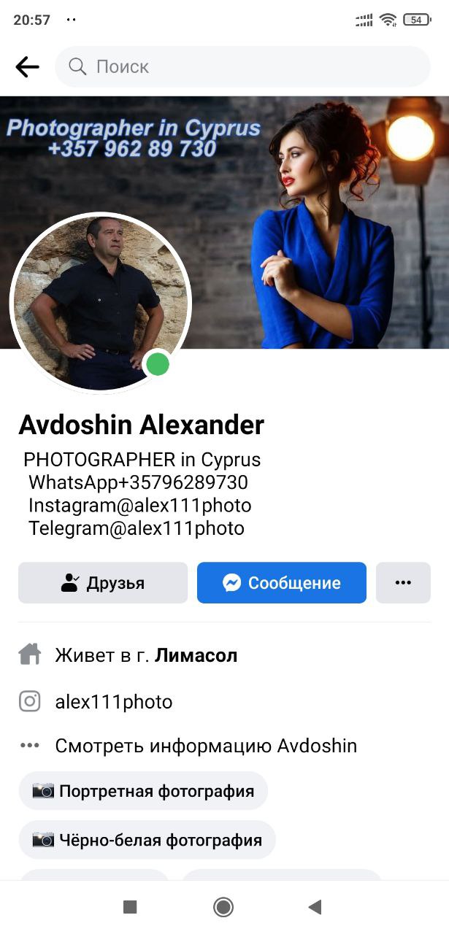Select the Чёрно-белая фотография tag
This screenshot has height=934, width=449.
pyautogui.click(x=147, y=840)
